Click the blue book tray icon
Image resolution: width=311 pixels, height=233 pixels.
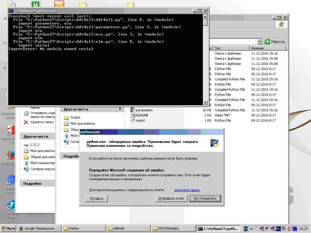295,229
